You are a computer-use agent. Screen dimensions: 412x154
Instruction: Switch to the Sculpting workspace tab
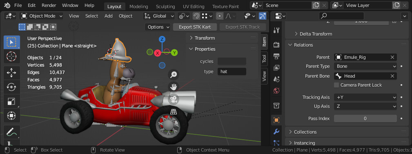165,6
